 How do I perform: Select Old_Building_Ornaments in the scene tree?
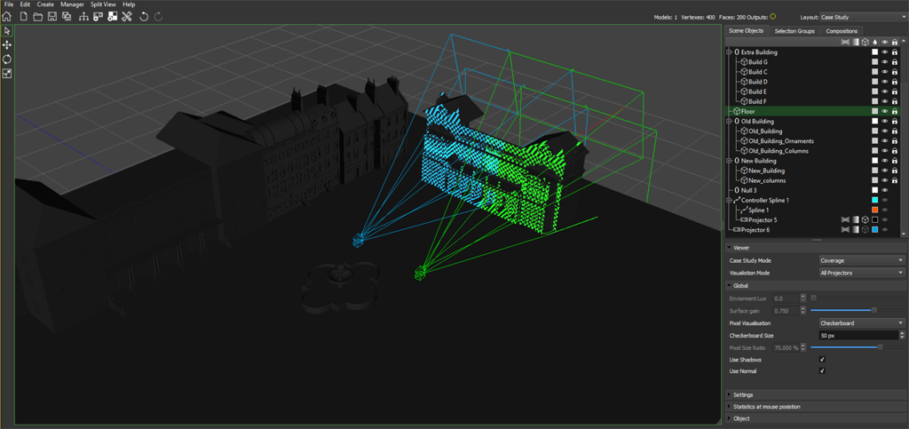(x=780, y=141)
